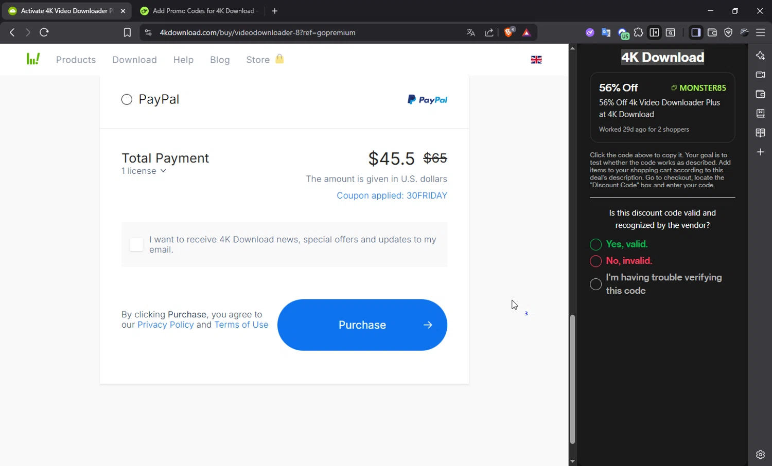Open the Terms of Use link
This screenshot has height=466, width=772.
pyautogui.click(x=241, y=325)
